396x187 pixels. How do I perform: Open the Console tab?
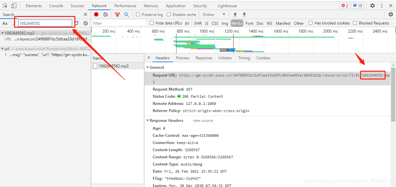coord(56,6)
